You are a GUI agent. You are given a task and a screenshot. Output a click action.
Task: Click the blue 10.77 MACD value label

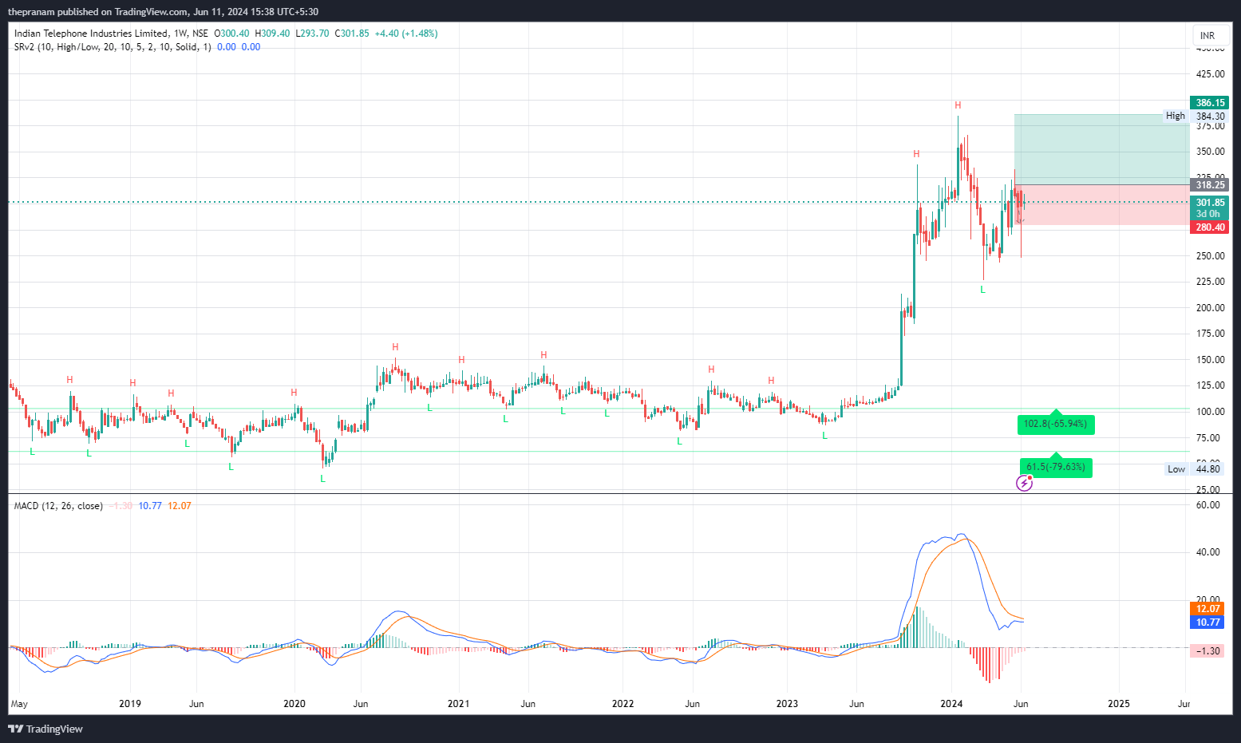point(1207,622)
